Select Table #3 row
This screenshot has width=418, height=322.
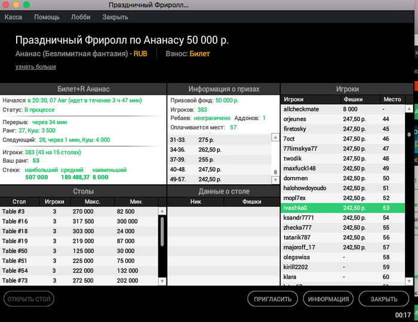[79, 212]
